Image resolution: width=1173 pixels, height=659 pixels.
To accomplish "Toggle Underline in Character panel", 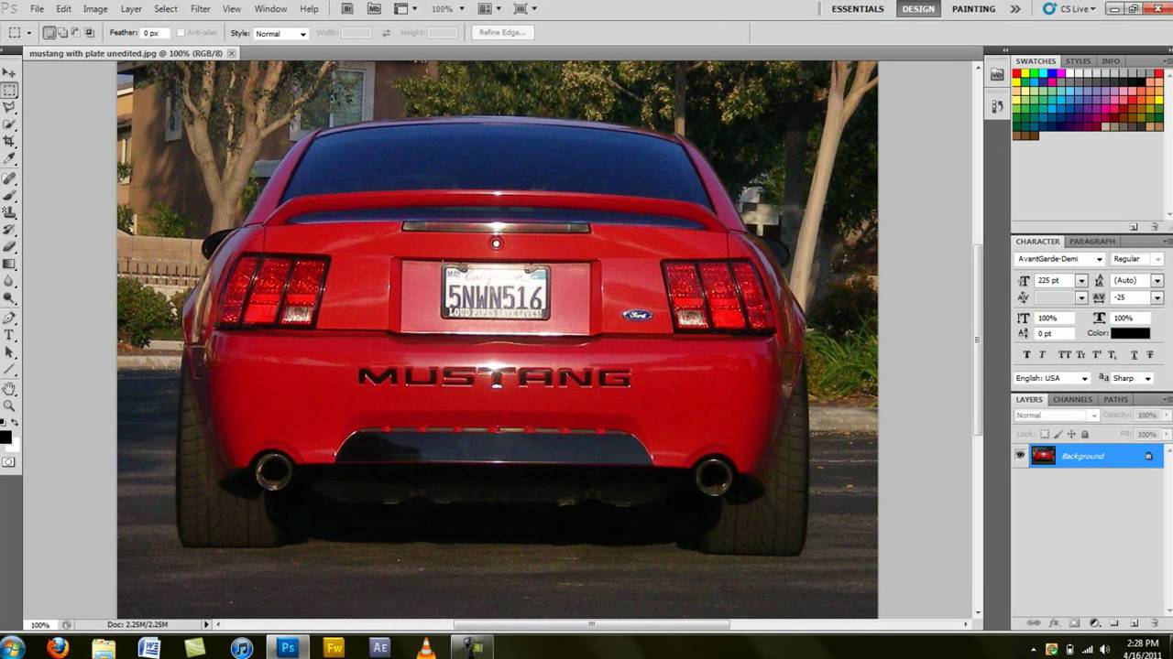I will pos(1134,354).
